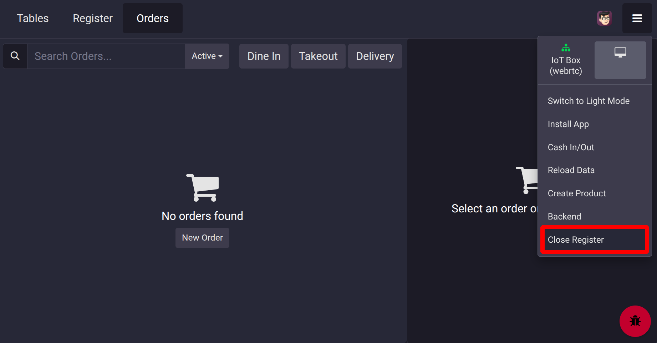Click the cart icon above No orders found
657x343 pixels.
(203, 188)
